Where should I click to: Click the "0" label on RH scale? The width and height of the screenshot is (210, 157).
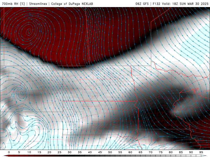(9, 152)
